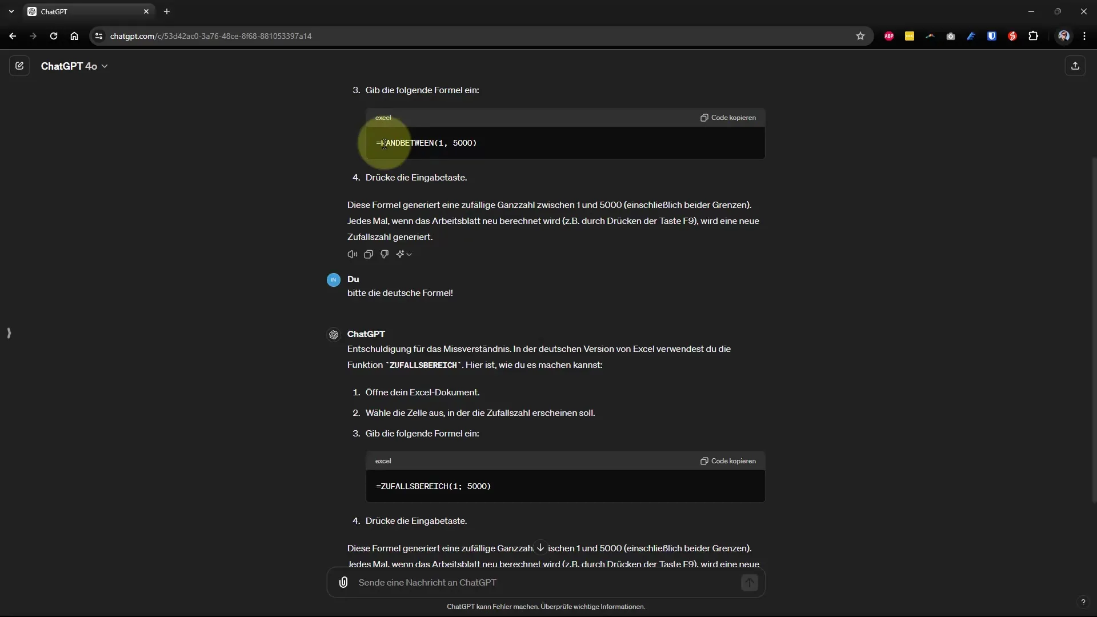Open the extensions puzzle menu
This screenshot has width=1097, height=617.
pyautogui.click(x=1033, y=36)
